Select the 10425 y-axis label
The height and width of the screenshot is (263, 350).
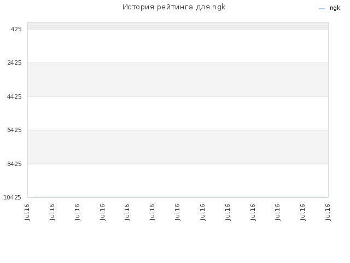[12, 197]
